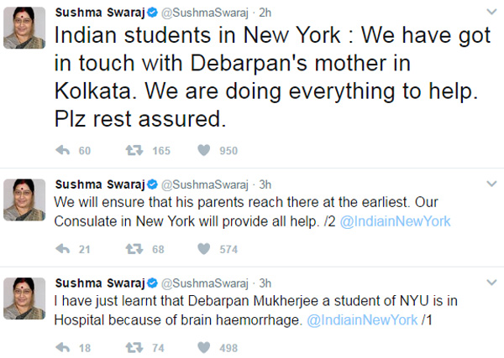
Task: Retweet the tweet with 165 retweets
Action: click(x=130, y=151)
